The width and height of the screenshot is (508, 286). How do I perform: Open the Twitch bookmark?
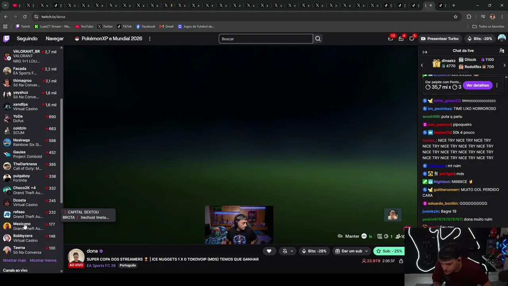[x=23, y=27]
